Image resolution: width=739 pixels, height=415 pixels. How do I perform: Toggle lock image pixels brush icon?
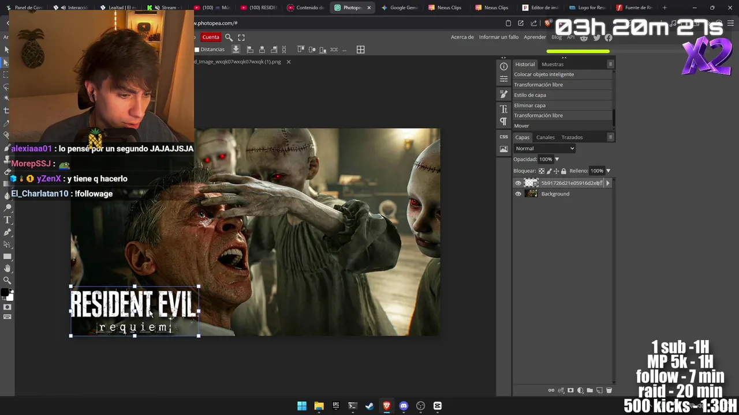548,171
